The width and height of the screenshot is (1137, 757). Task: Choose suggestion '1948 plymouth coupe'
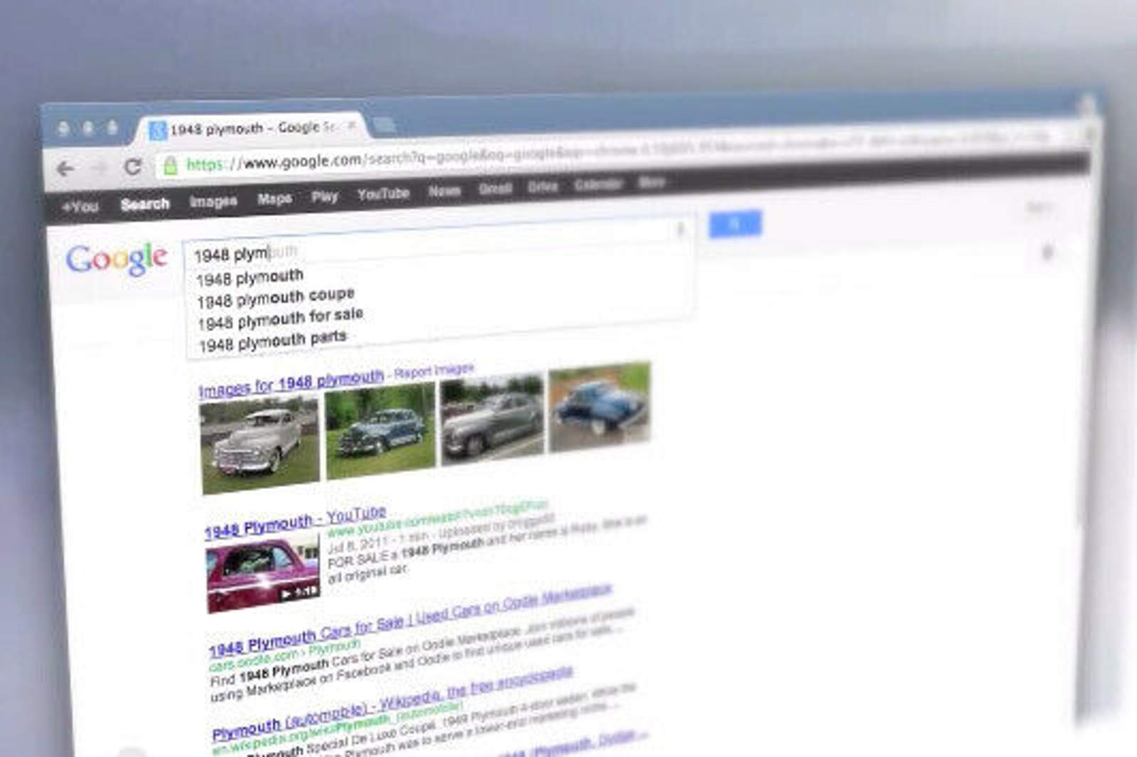[276, 298]
